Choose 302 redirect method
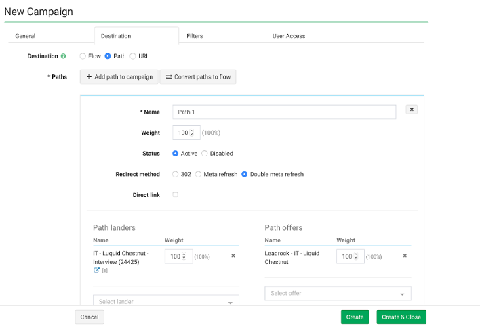This screenshot has height=335, width=480. click(x=175, y=174)
